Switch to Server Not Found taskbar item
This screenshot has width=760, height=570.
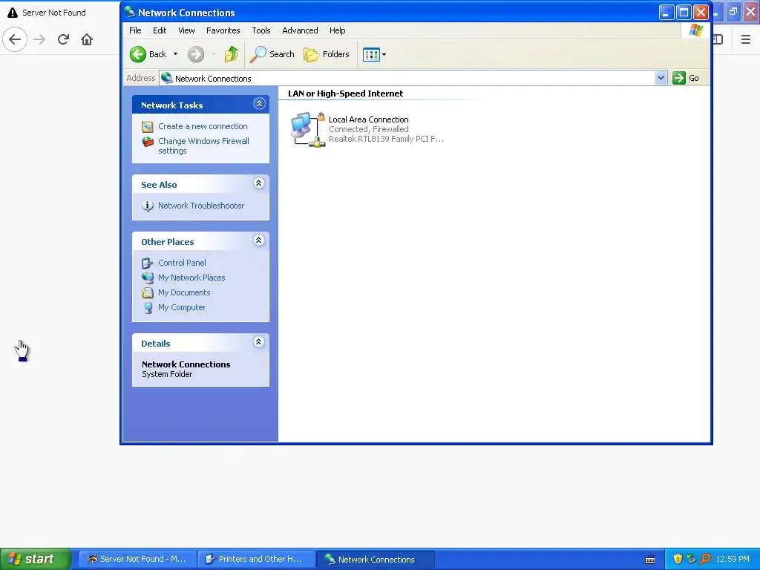click(137, 560)
